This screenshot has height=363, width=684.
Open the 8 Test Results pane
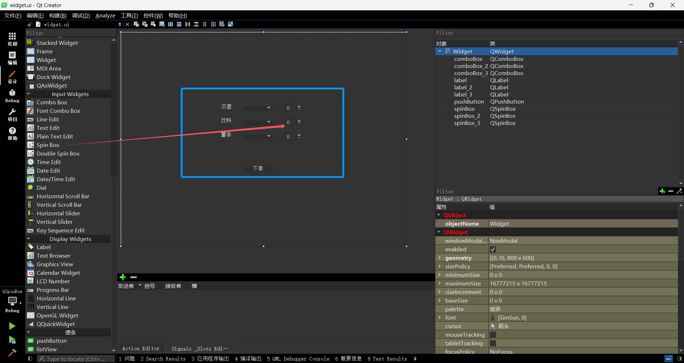pyautogui.click(x=387, y=359)
